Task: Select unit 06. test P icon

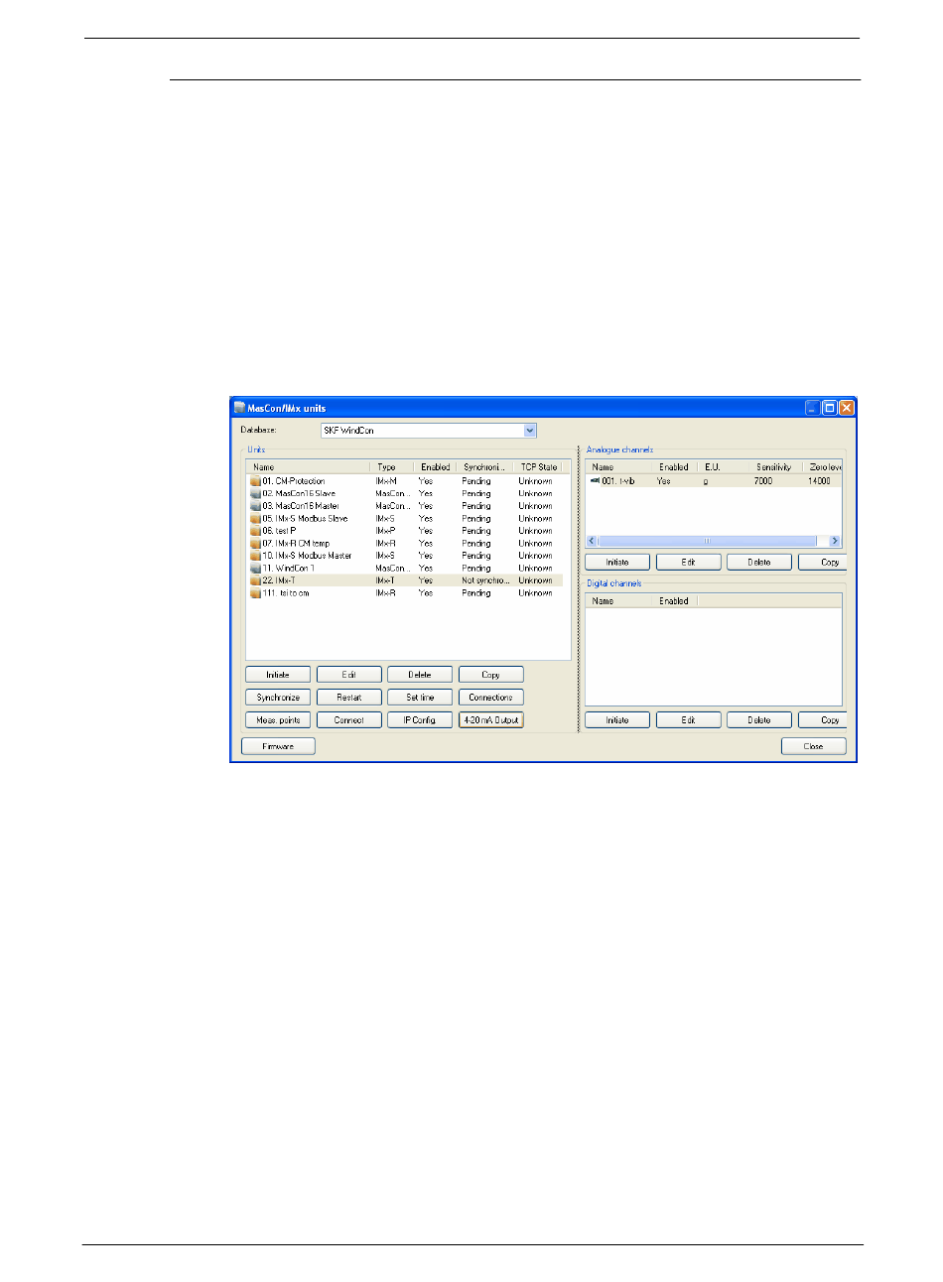Action: tap(255, 531)
